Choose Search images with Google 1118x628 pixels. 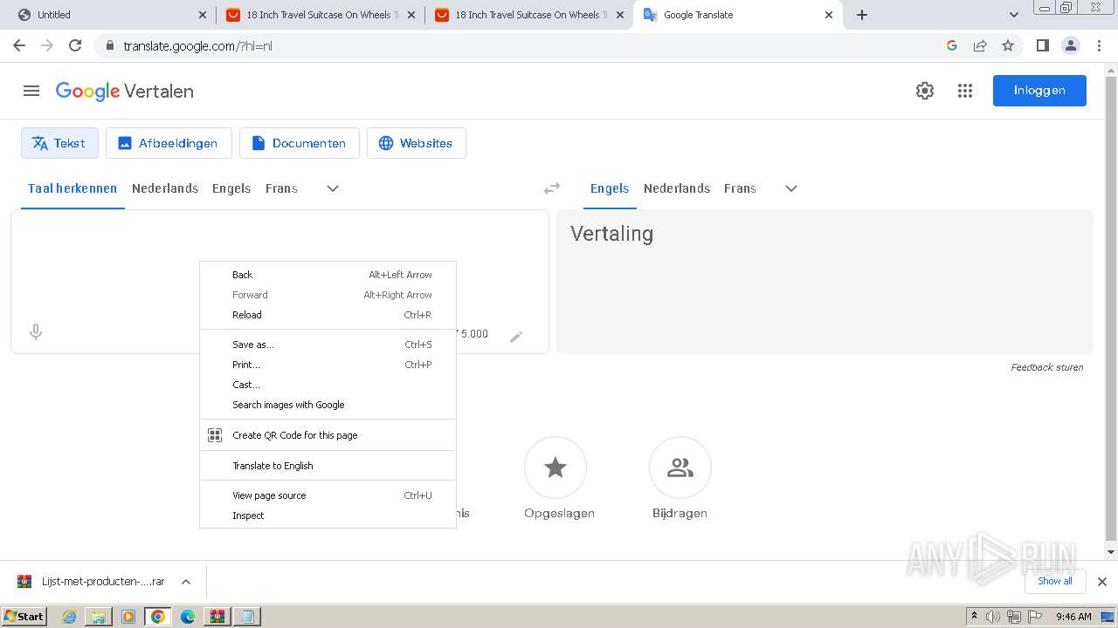point(328,405)
